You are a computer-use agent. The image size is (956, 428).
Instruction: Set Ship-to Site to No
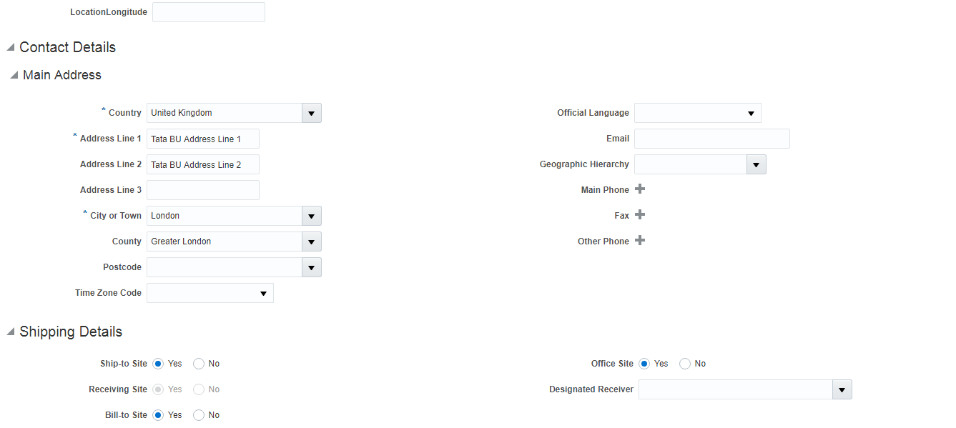199,364
